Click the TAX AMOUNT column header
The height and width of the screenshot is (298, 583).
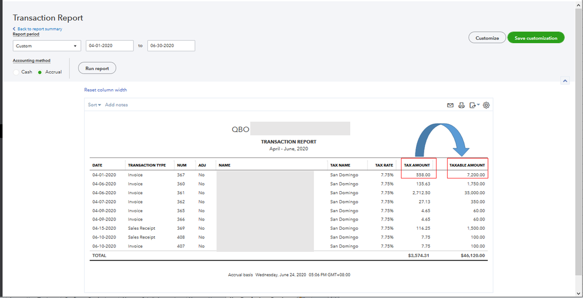[417, 165]
